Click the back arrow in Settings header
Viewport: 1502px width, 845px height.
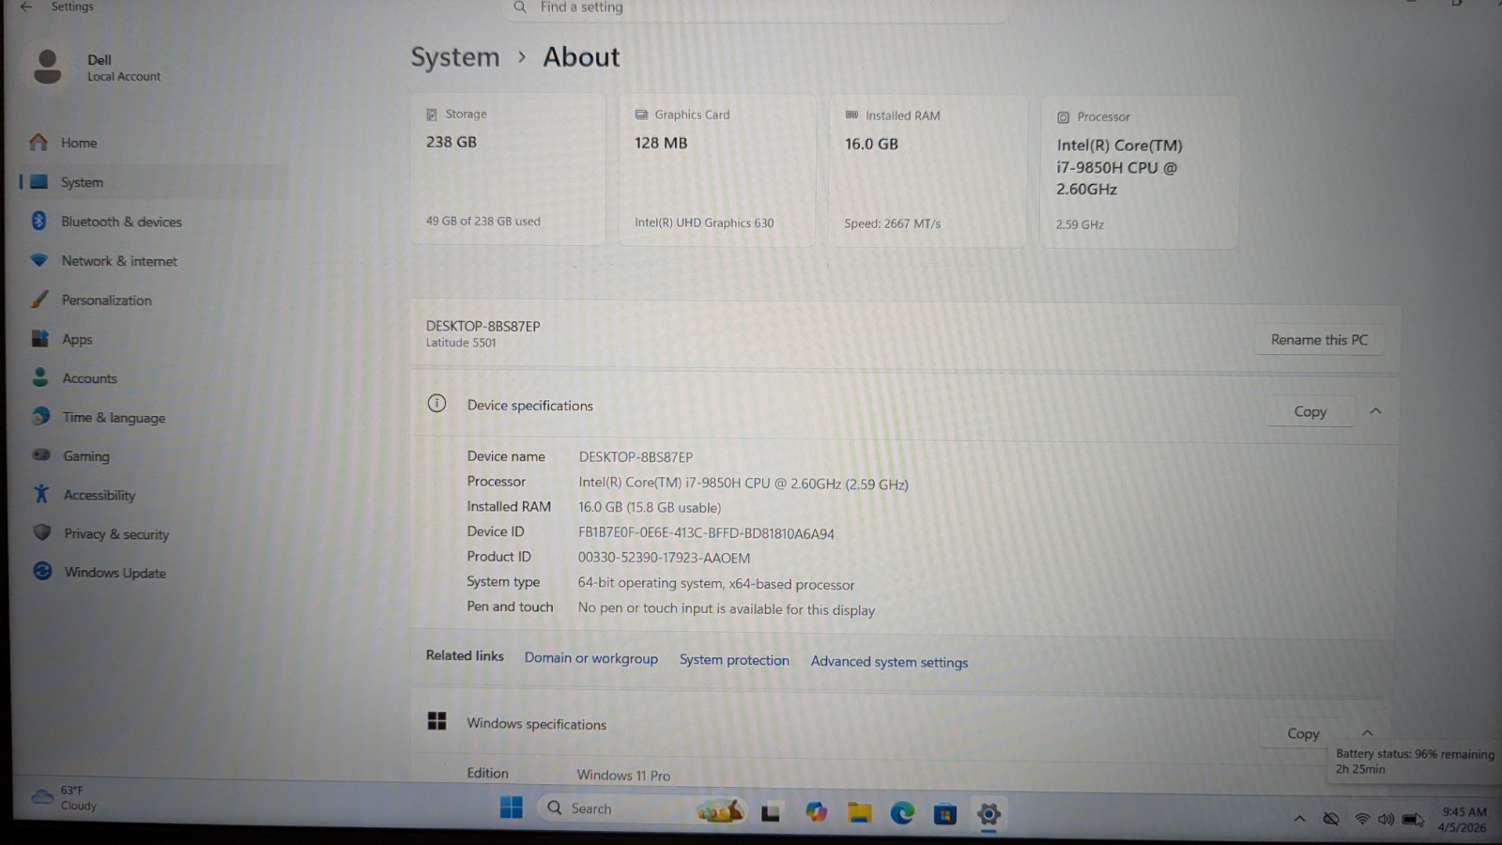(26, 7)
